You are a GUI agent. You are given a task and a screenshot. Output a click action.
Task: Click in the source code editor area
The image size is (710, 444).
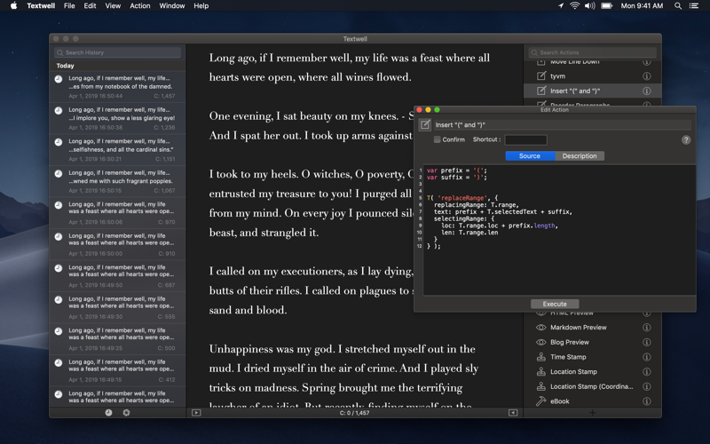559,230
